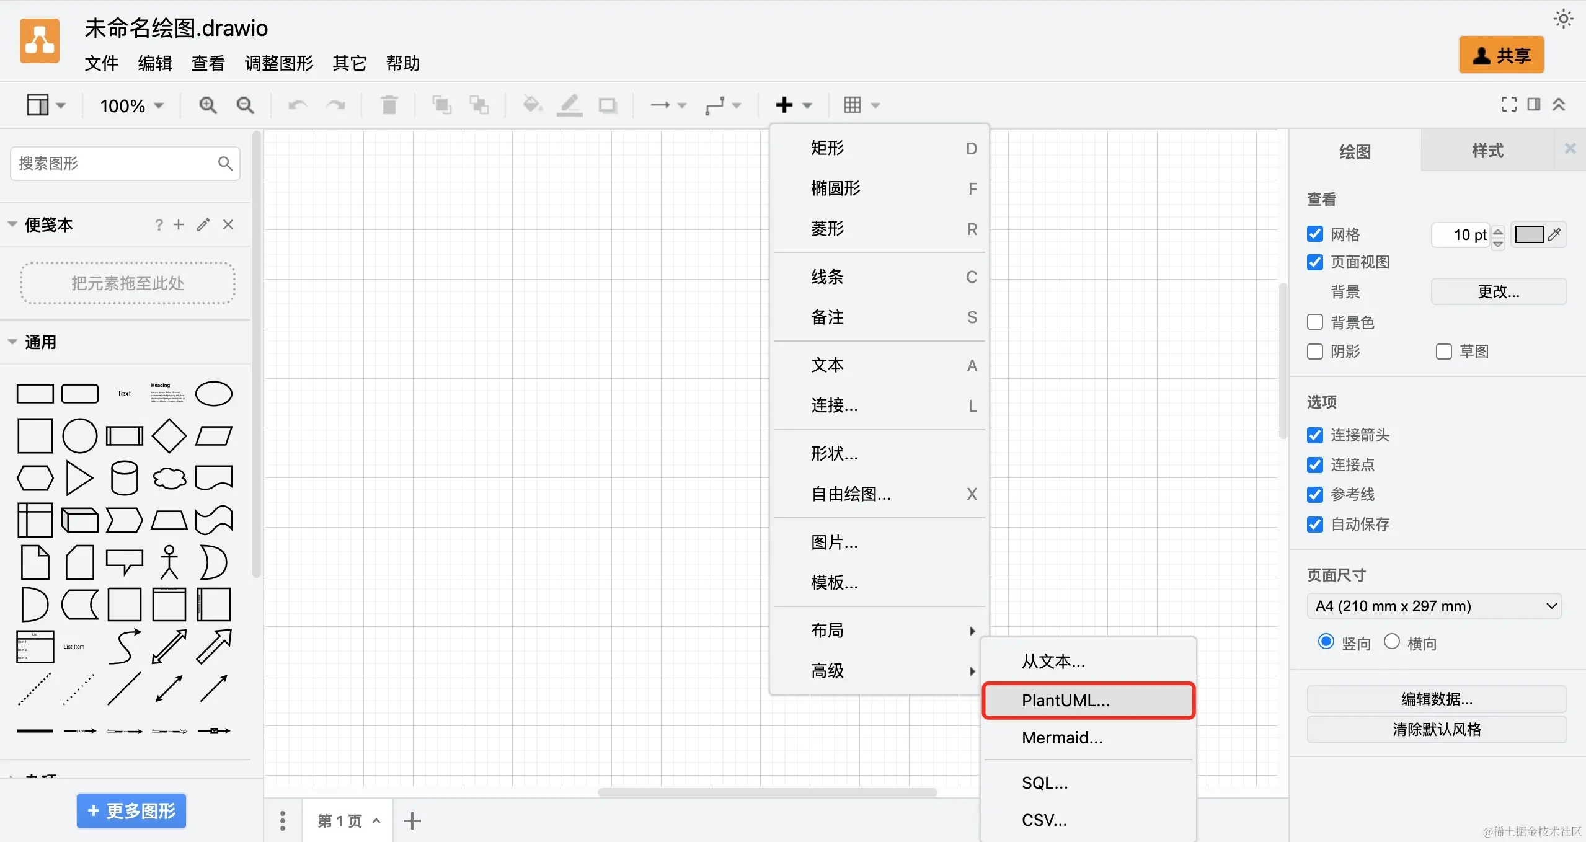Viewport: 1586px width, 842px height.
Task: Choose 自由绘图... from insert menu
Action: pyautogui.click(x=879, y=494)
